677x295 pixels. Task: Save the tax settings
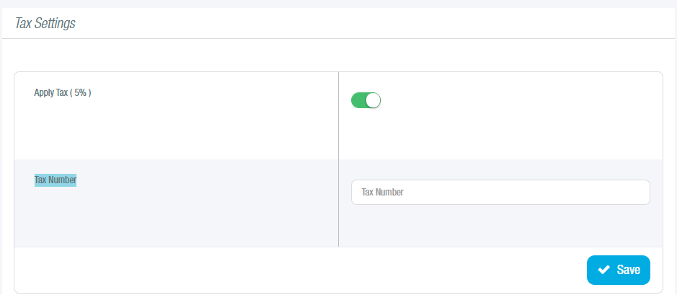pyautogui.click(x=619, y=270)
